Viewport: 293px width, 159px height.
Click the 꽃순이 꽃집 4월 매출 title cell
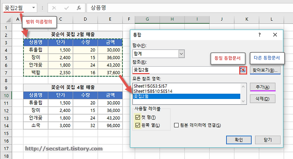pos(73,88)
